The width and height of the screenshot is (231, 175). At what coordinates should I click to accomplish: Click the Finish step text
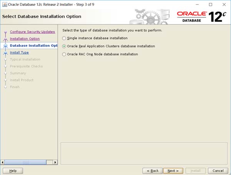[x=15, y=87]
